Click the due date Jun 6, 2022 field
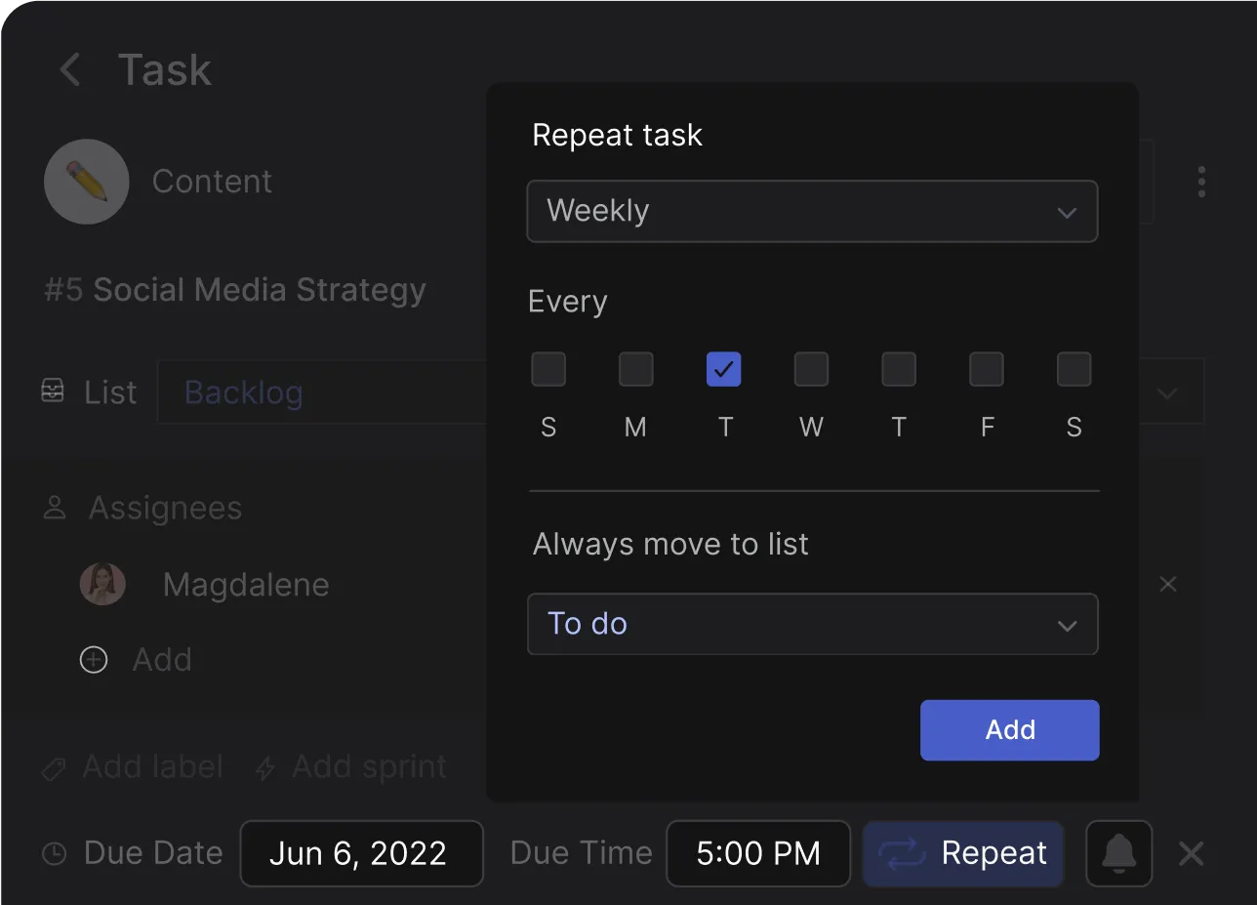Image resolution: width=1257 pixels, height=905 pixels. [361, 853]
